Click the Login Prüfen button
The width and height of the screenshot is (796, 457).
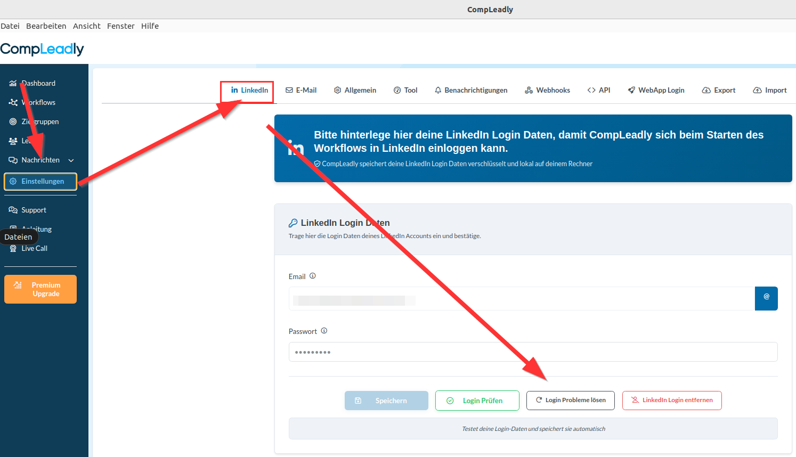[477, 401]
